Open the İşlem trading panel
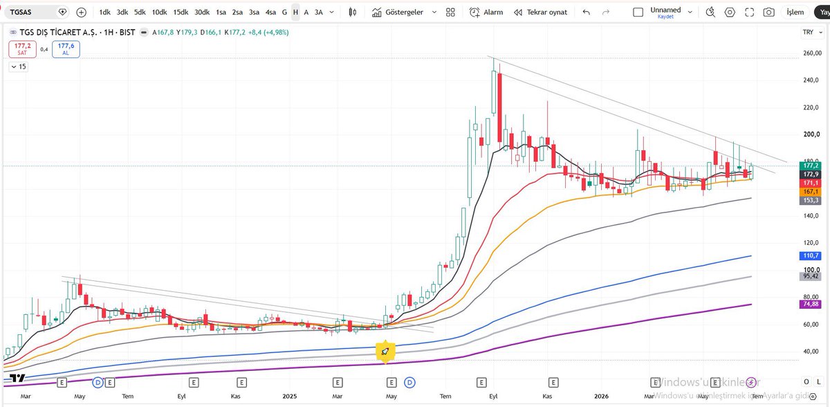 coord(795,12)
